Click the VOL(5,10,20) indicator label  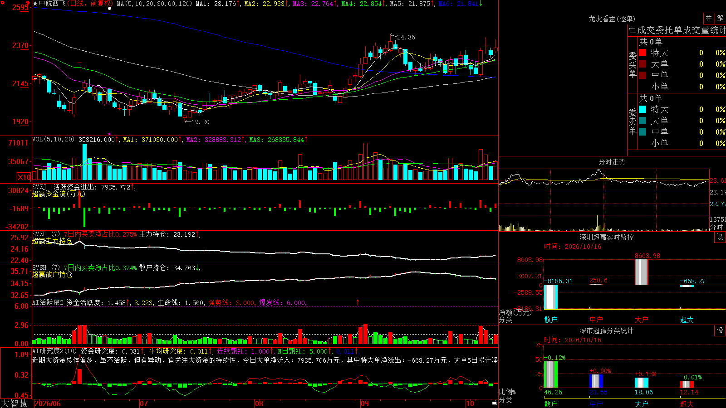pos(53,140)
